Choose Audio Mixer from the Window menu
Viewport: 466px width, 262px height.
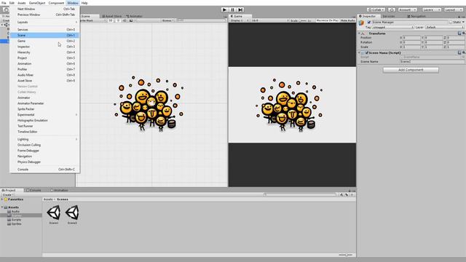pos(45,75)
